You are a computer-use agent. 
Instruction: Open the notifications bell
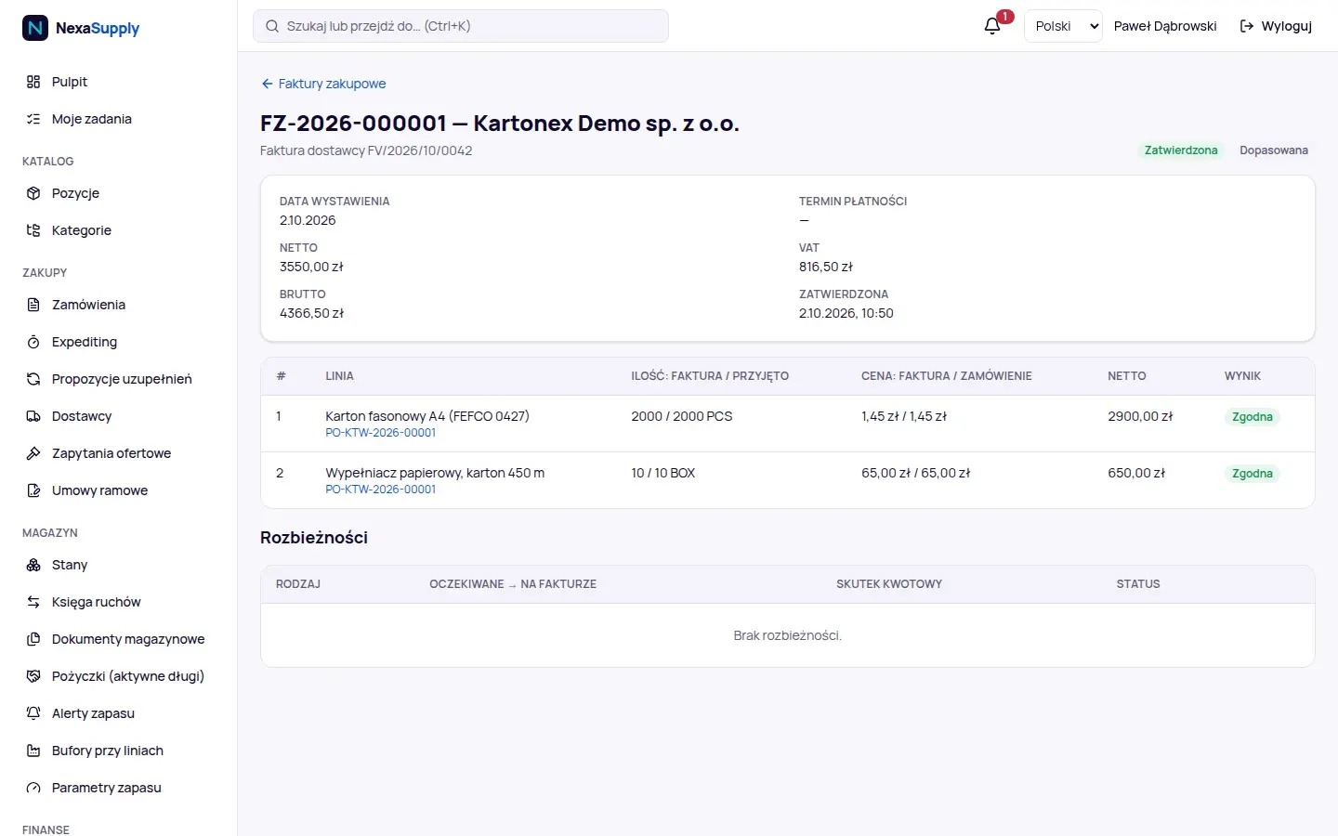pos(992,26)
